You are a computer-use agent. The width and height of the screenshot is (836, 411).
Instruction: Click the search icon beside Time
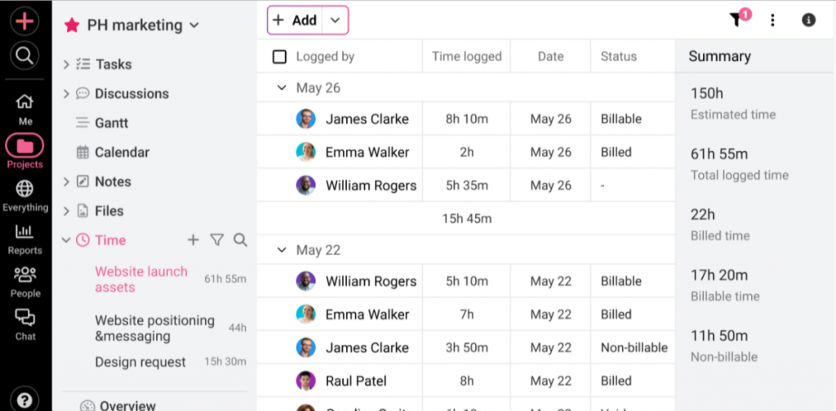(x=241, y=240)
